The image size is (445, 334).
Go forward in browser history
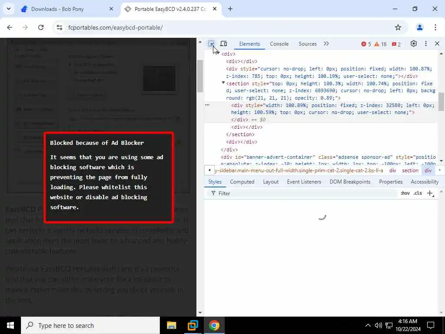pyautogui.click(x=25, y=27)
